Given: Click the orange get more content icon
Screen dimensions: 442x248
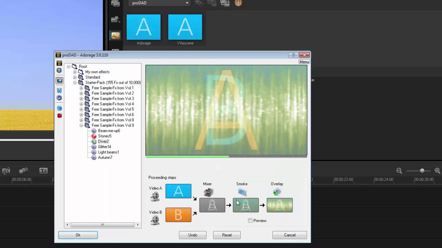Looking at the screenshot, I should 238,3.
